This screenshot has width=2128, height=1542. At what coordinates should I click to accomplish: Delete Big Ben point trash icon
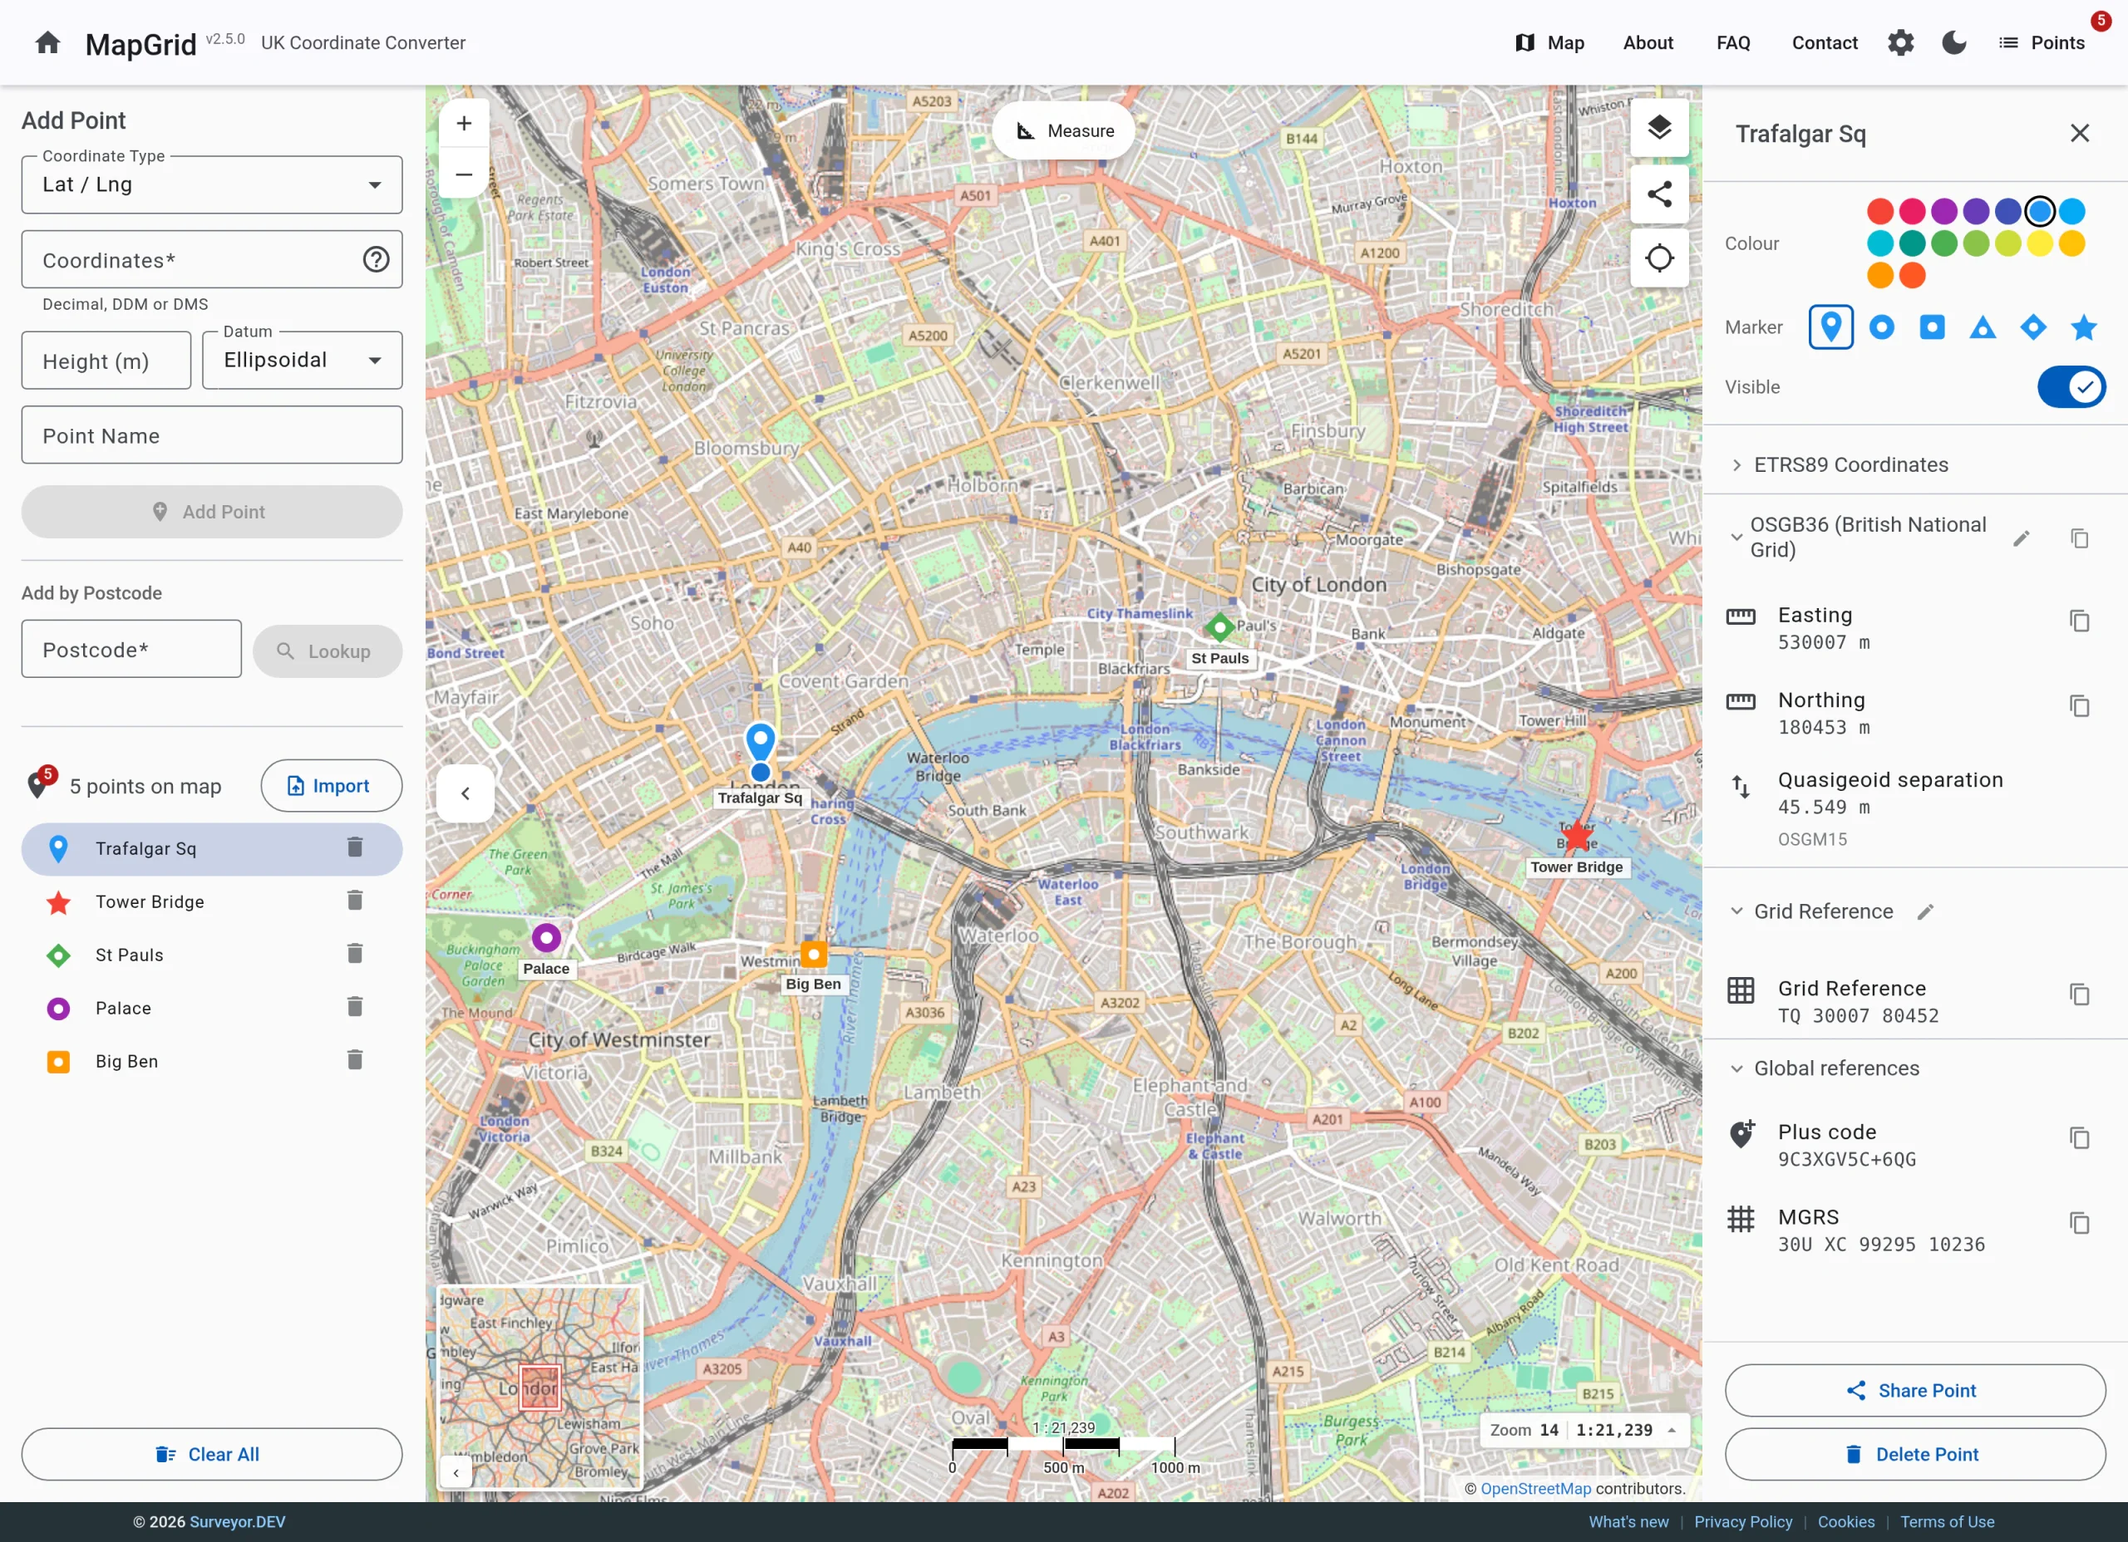point(355,1061)
